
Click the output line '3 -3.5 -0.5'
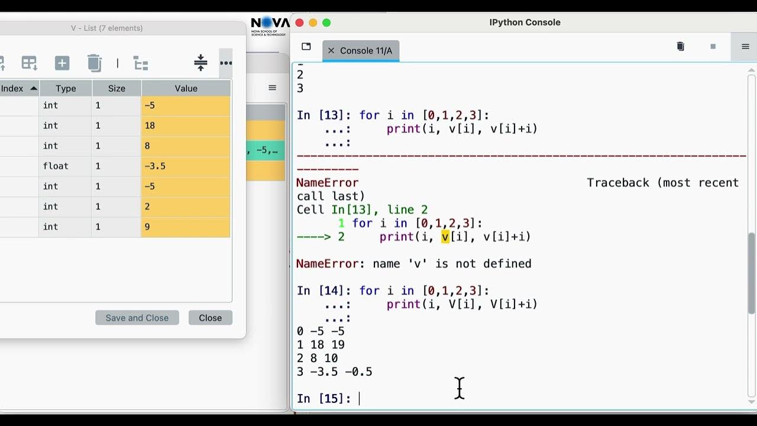coord(335,372)
